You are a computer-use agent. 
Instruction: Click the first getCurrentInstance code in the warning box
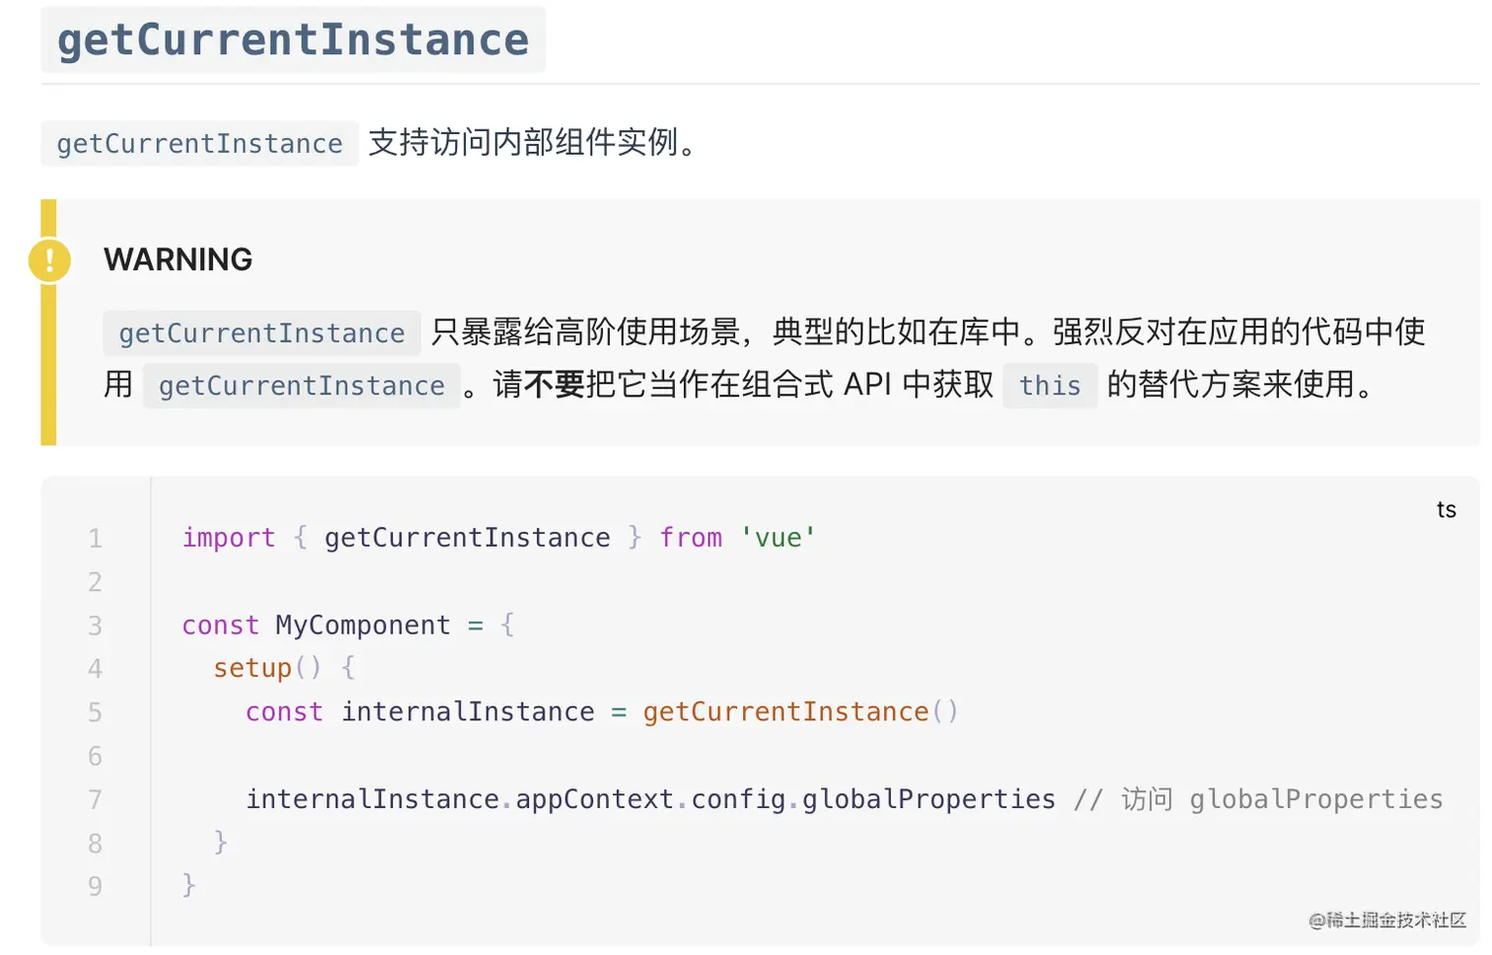[261, 333]
